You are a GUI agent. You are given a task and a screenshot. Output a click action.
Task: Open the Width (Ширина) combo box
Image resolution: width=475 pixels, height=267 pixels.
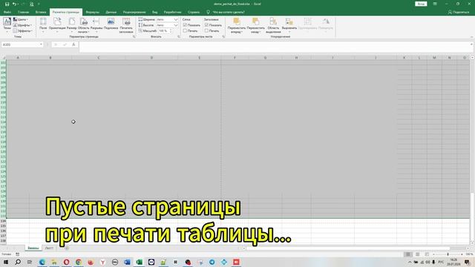(167, 19)
